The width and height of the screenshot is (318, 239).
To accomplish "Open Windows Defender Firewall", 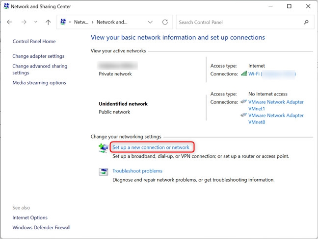I will pos(41,228).
